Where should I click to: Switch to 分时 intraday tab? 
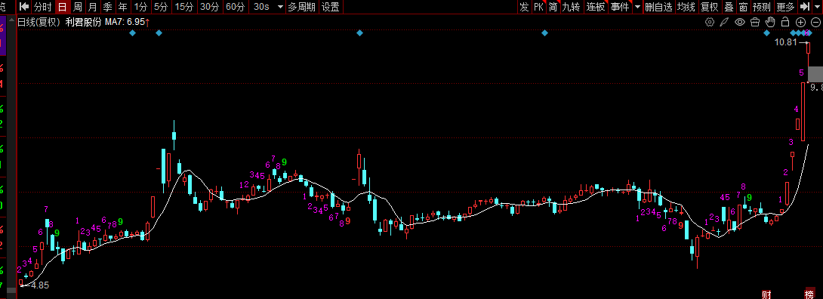coord(43,7)
